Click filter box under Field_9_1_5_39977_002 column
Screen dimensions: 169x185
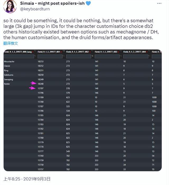79,57
